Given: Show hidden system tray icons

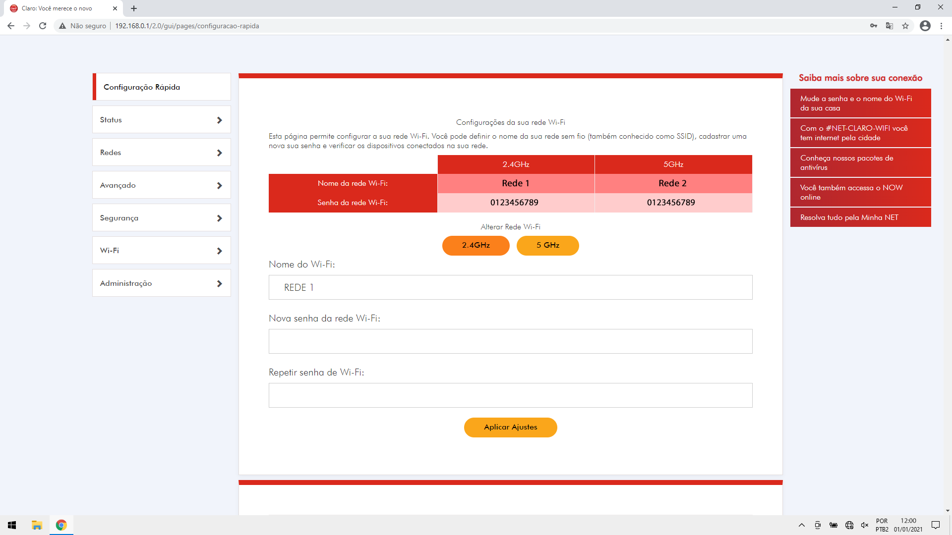Looking at the screenshot, I should [x=802, y=525].
